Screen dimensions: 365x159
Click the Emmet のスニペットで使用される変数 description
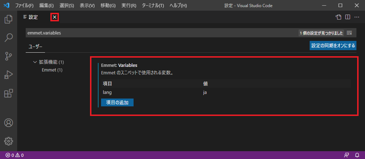138,73
